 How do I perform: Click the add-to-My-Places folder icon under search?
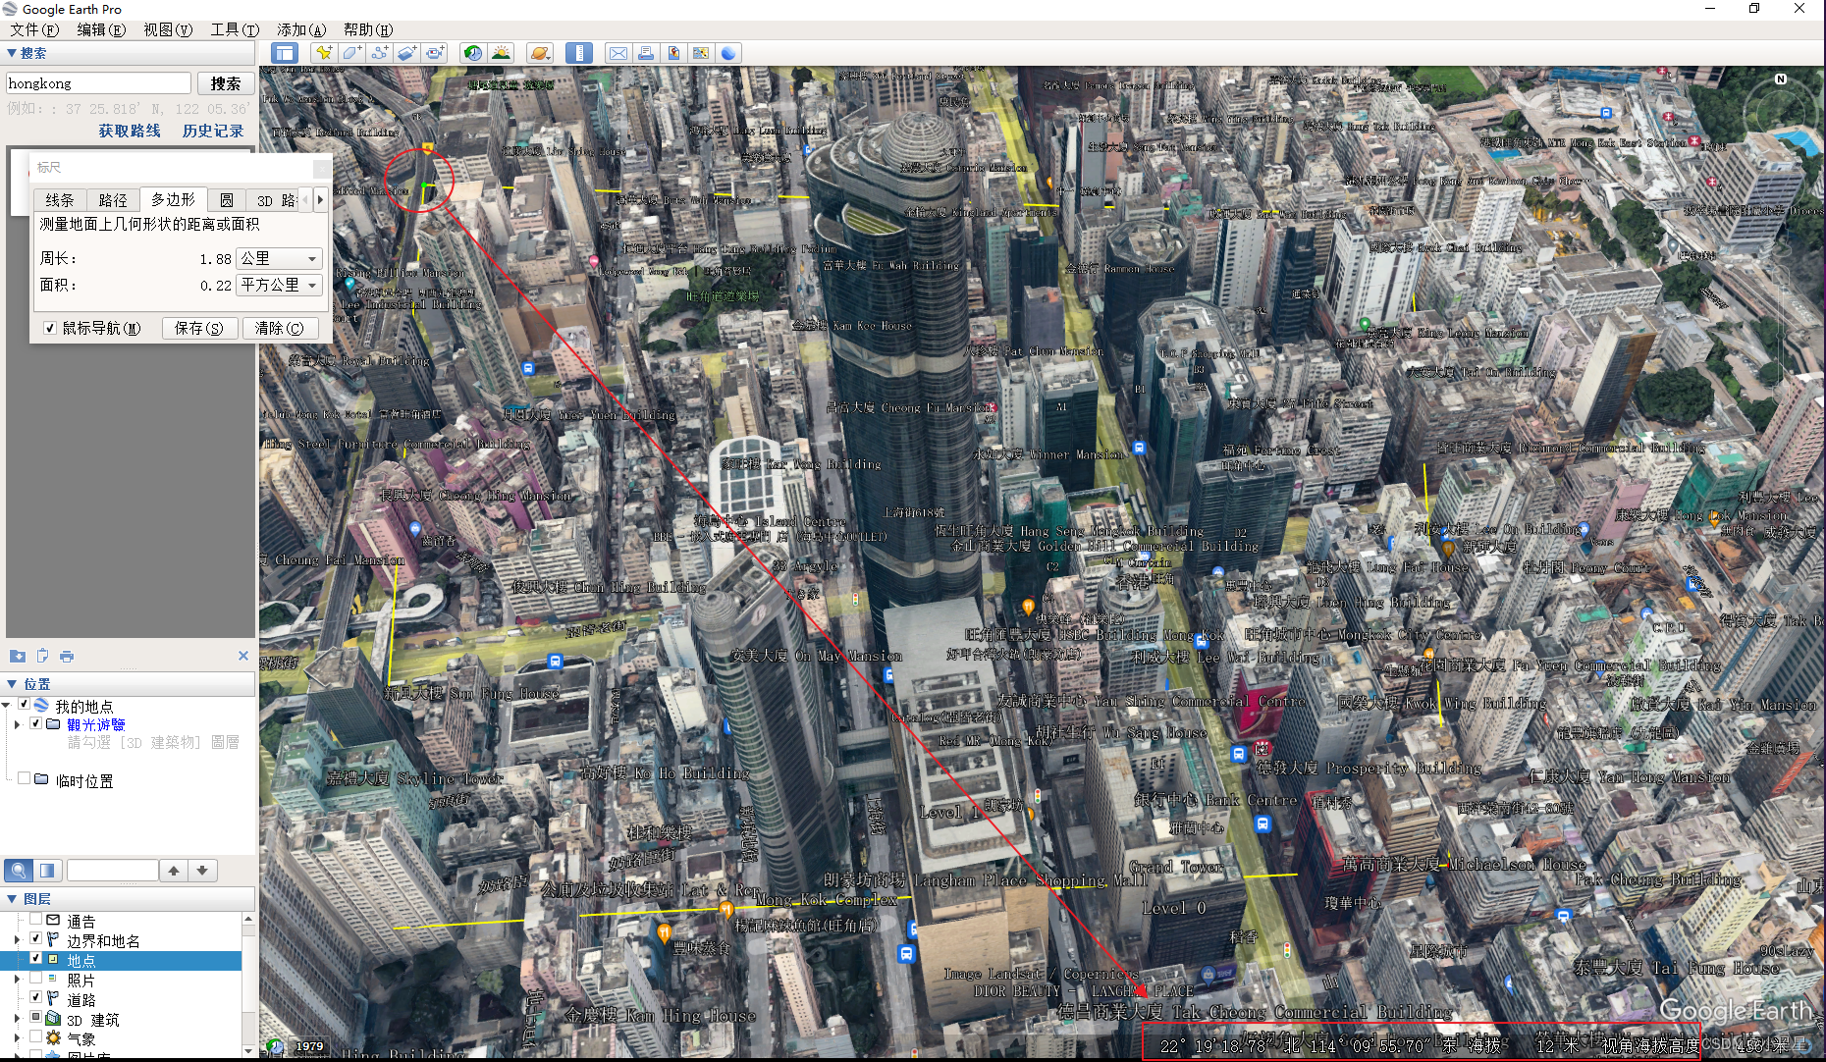[18, 656]
